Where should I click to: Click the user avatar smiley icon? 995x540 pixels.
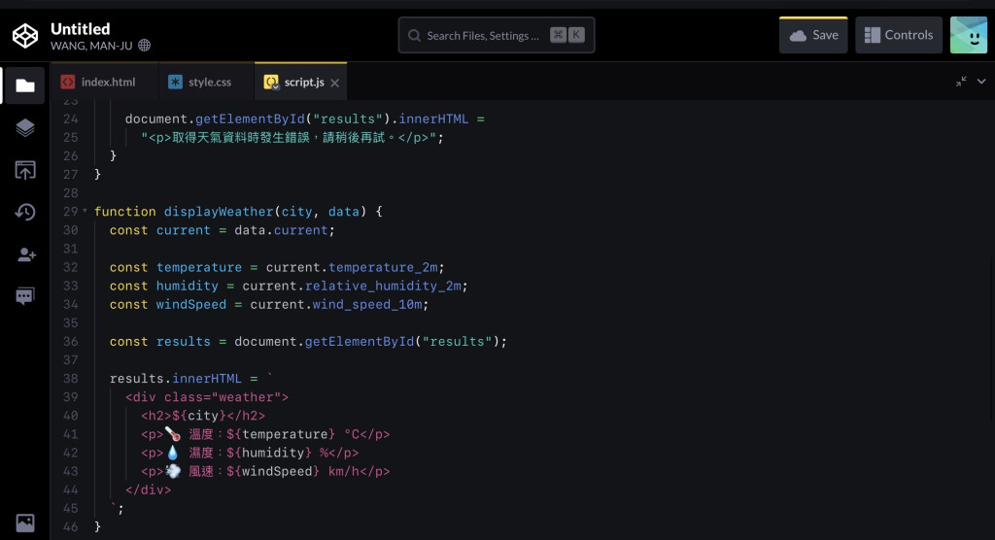(969, 35)
